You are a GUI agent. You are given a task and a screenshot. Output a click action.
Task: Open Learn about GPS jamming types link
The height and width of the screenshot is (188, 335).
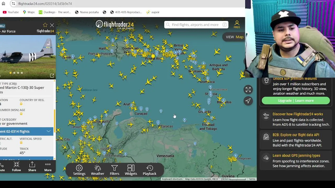(296, 155)
